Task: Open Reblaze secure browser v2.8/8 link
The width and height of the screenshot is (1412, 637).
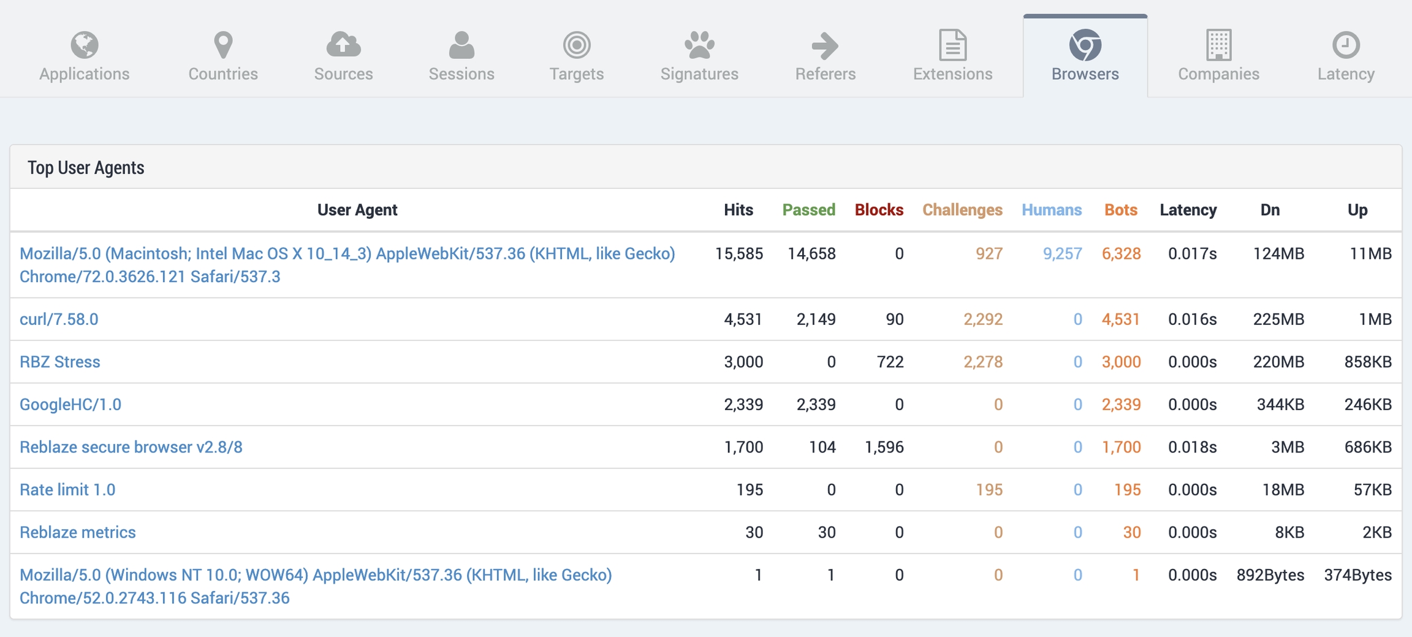Action: pos(131,447)
